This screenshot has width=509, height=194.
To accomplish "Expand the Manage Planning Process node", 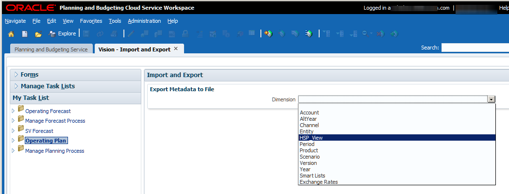I will coord(13,150).
